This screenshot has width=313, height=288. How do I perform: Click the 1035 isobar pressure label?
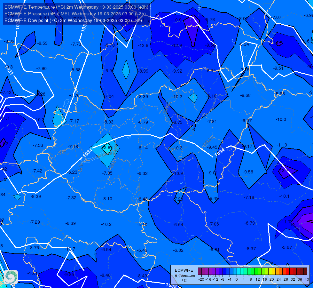coord(171,285)
